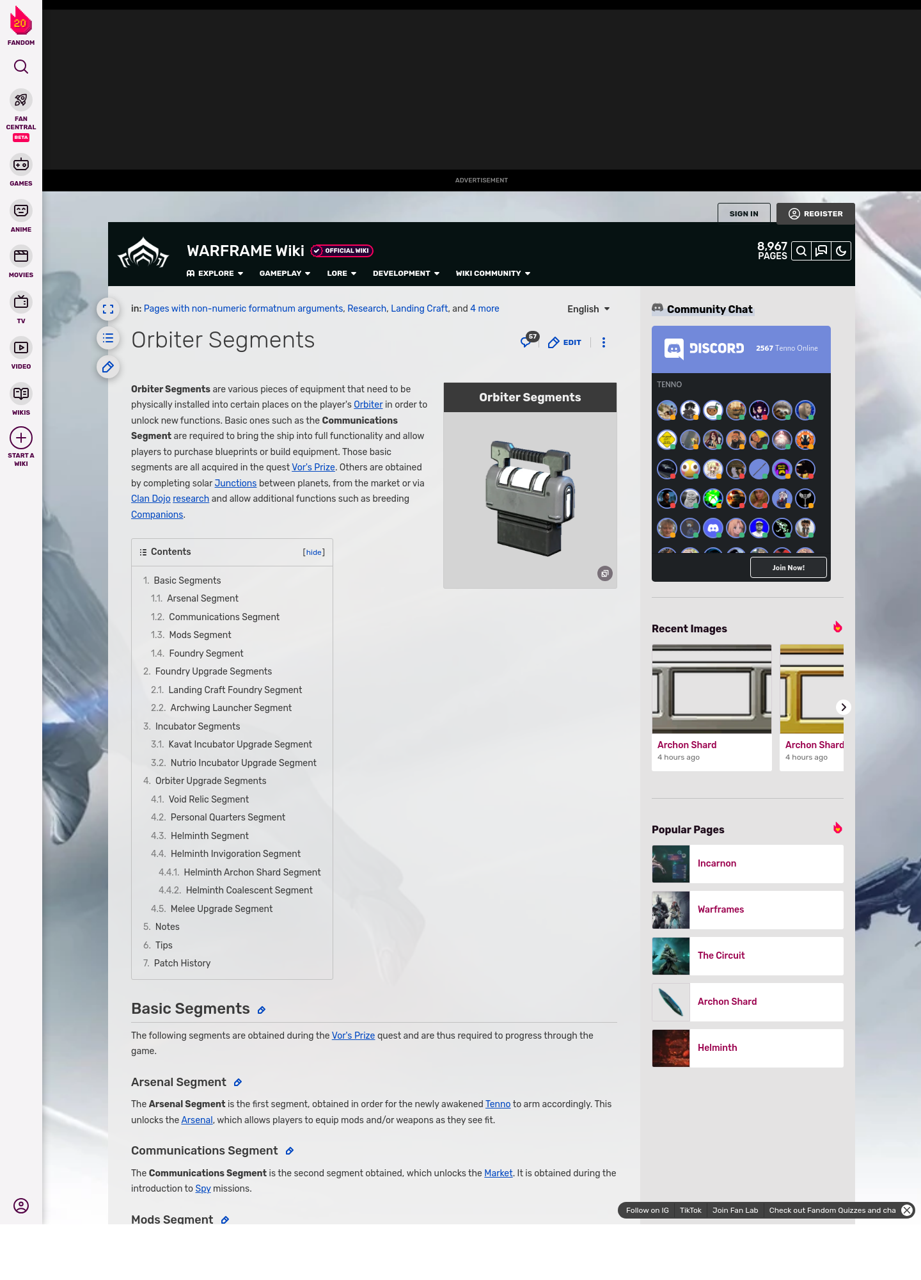Viewport: 921px width, 1280px height.
Task: Click the floating pencil edit icon
Action: (108, 367)
